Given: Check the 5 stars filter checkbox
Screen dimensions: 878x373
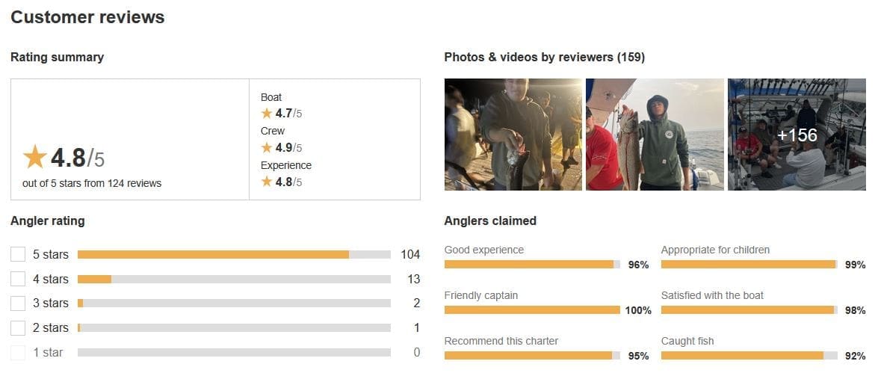Looking at the screenshot, I should tap(18, 254).
